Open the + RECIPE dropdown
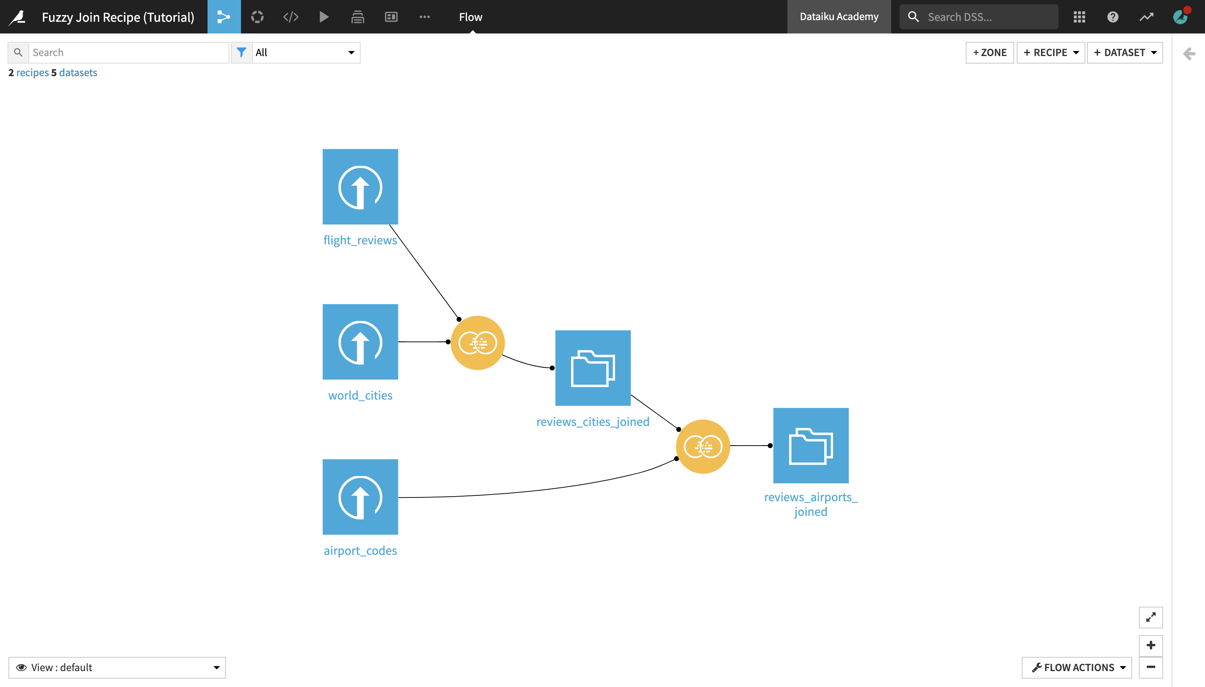This screenshot has height=687, width=1205. (1051, 52)
